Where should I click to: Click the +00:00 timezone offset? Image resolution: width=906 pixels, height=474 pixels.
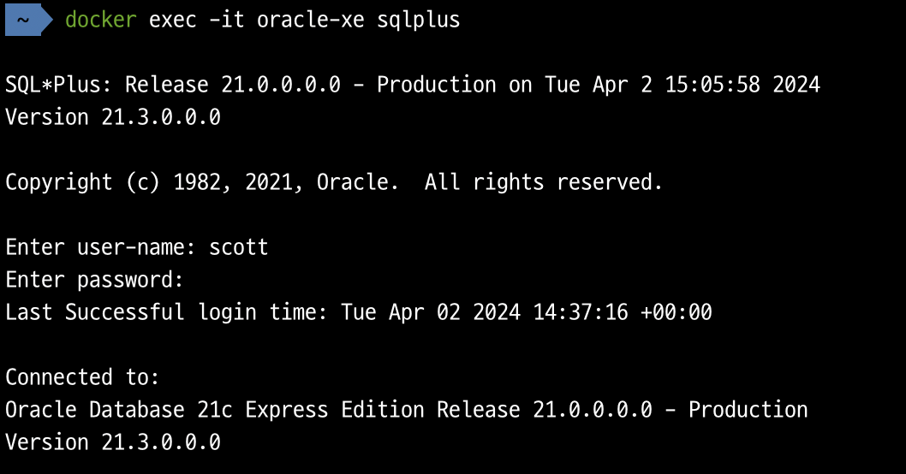pyautogui.click(x=676, y=312)
